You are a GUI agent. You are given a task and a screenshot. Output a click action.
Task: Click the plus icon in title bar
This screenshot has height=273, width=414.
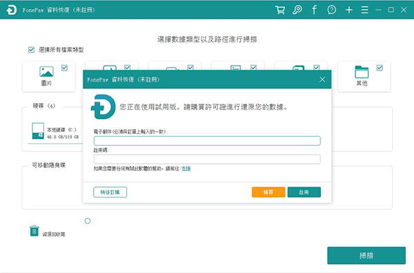(349, 10)
